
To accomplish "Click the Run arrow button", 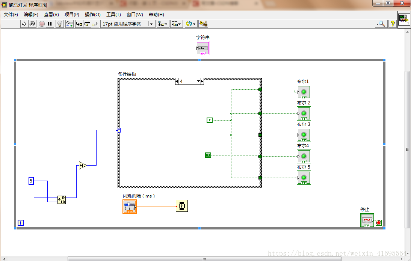I will [24, 24].
